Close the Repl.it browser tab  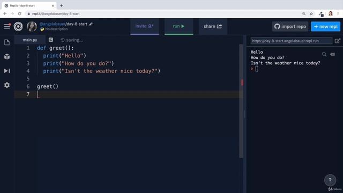pyautogui.click(x=53, y=6)
